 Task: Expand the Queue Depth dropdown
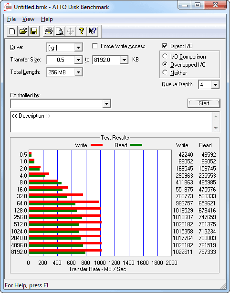(215, 85)
